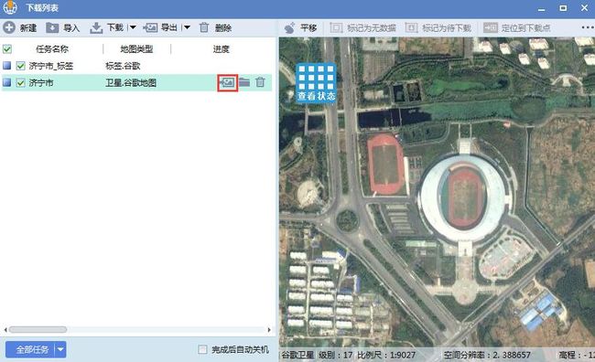595x362 pixels.
Task: Enable 完成后自动关机 checkbox
Action: point(202,349)
